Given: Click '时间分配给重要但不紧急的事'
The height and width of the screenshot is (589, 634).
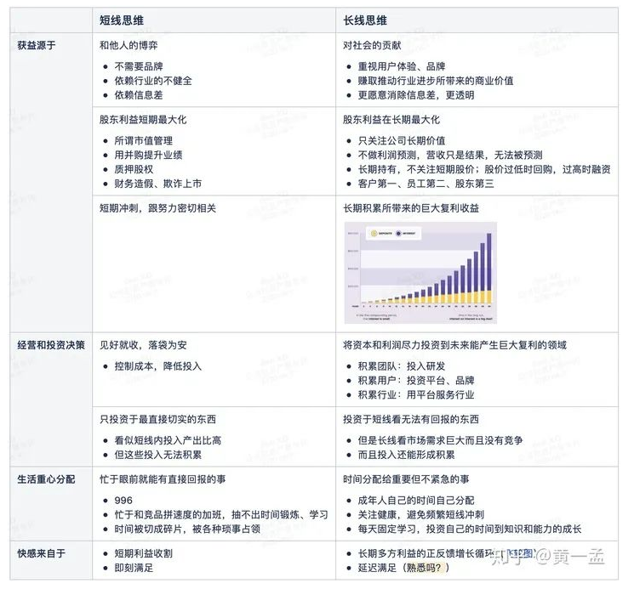Looking at the screenshot, I should [406, 479].
